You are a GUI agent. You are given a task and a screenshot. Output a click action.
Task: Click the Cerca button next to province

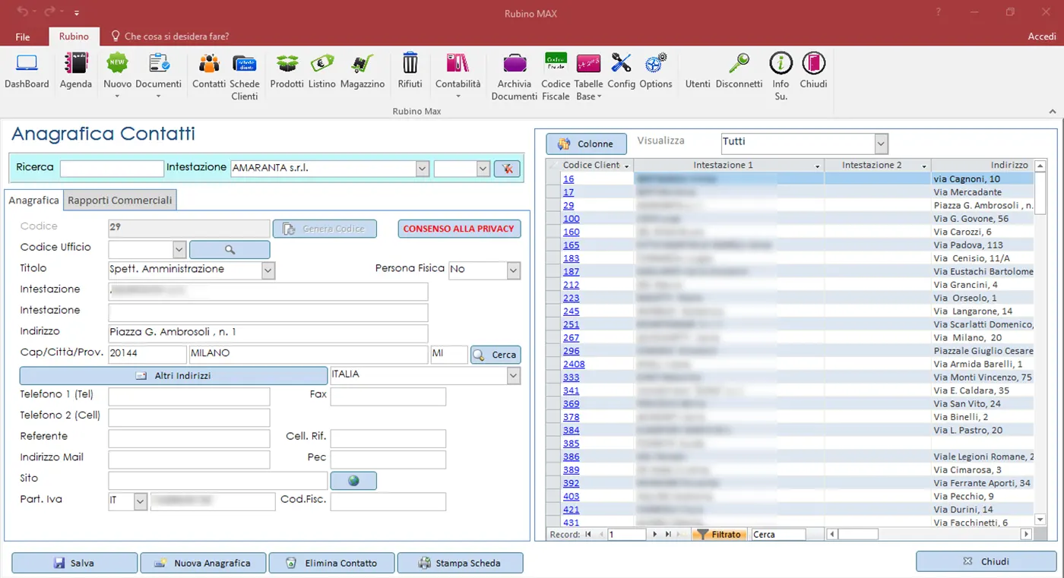pyautogui.click(x=496, y=355)
